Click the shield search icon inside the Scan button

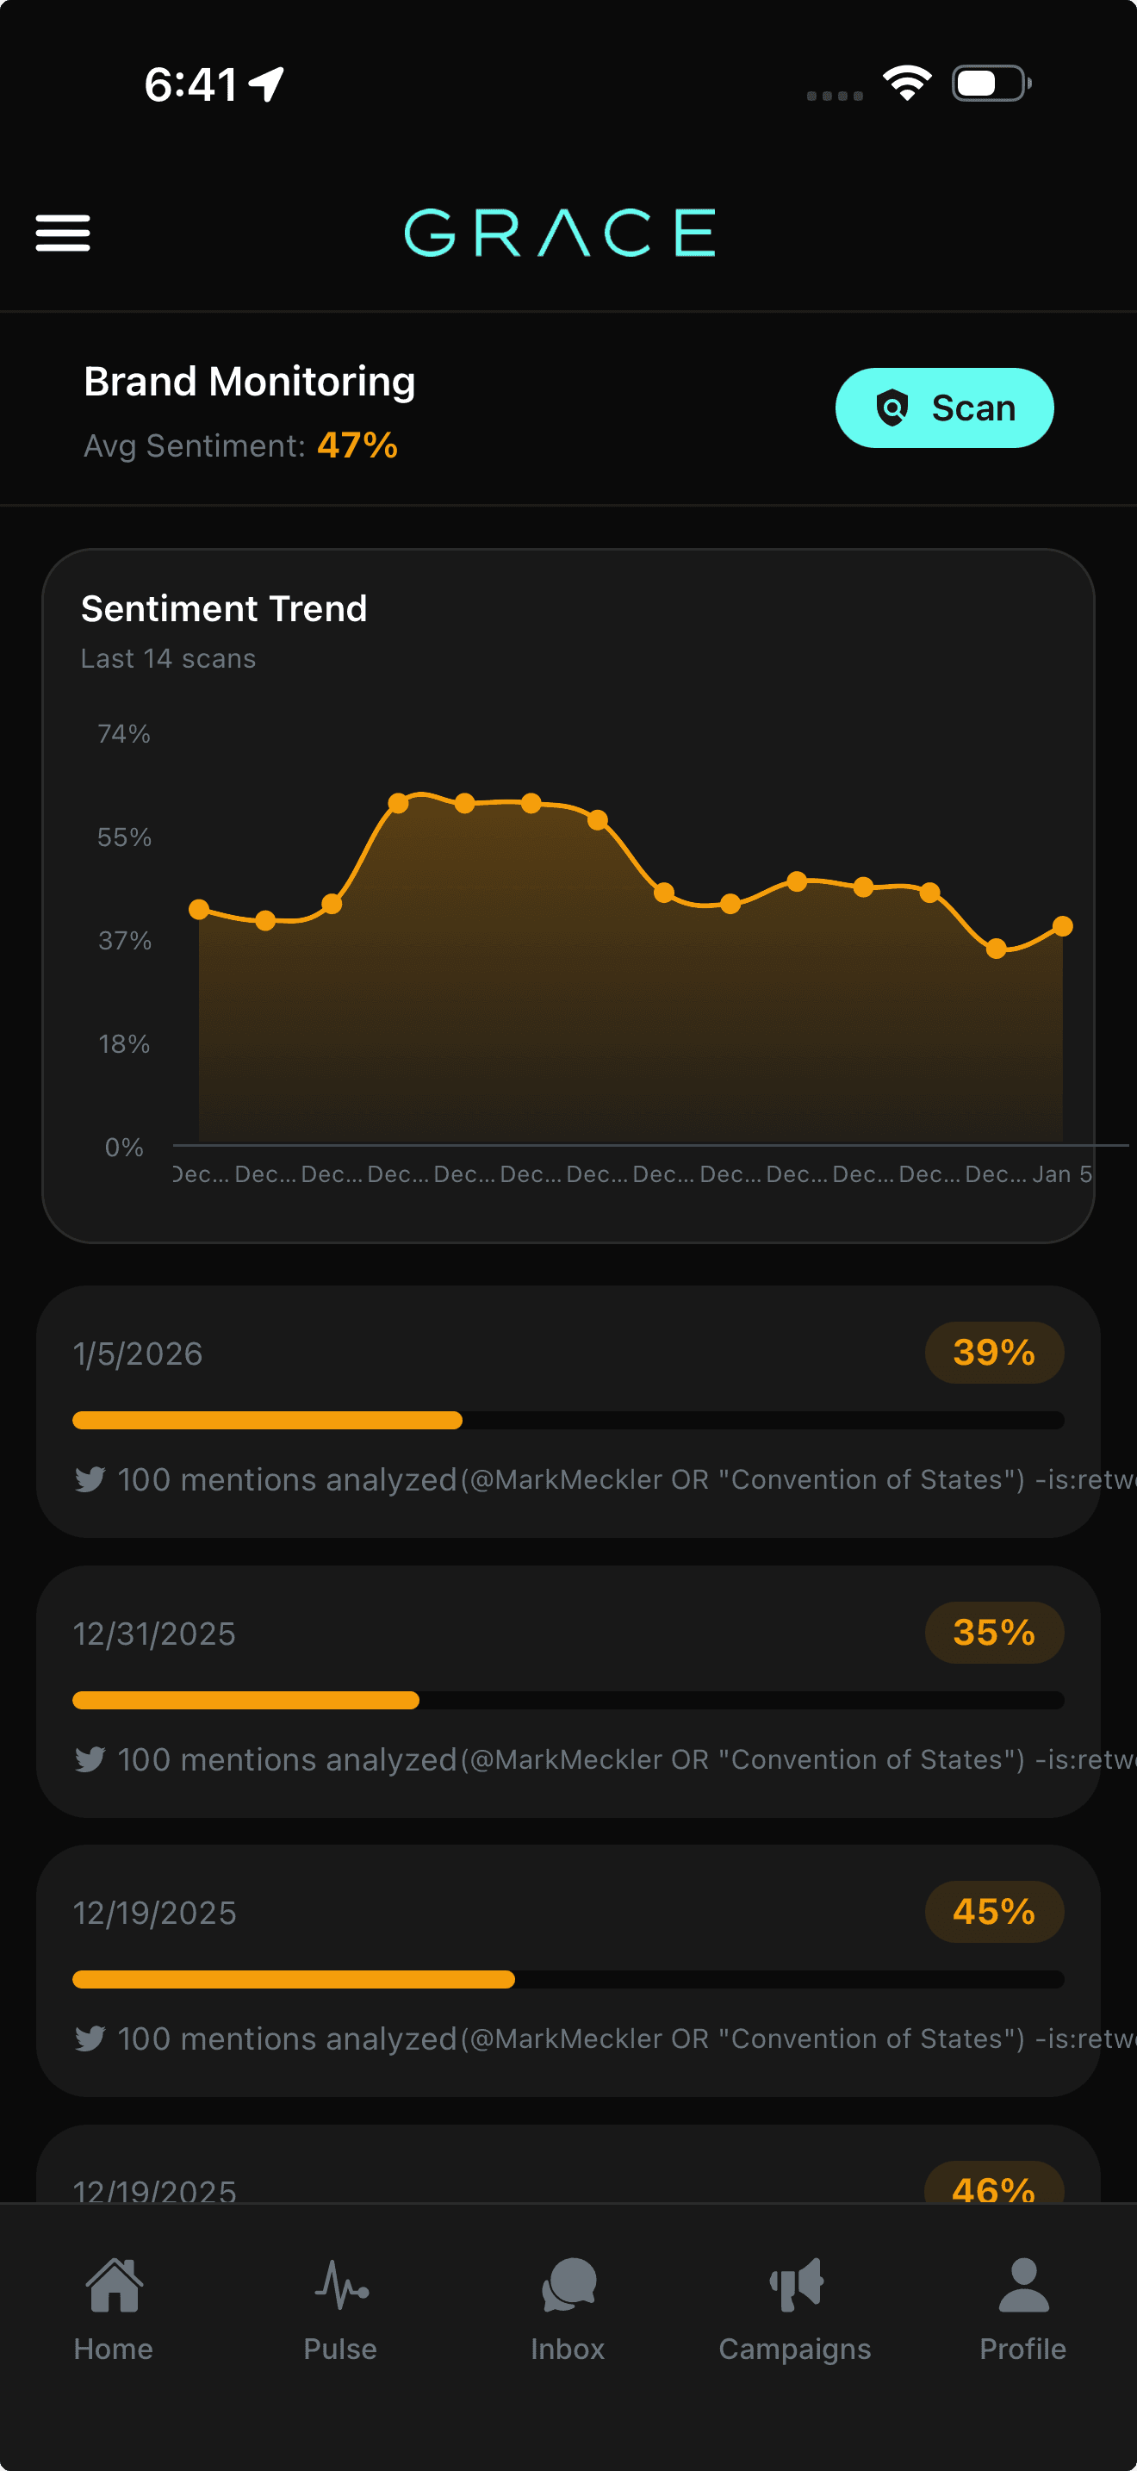[x=892, y=408]
